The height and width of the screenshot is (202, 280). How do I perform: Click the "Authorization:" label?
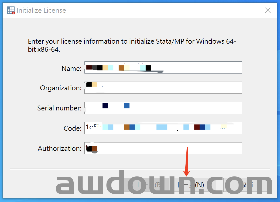(59, 149)
